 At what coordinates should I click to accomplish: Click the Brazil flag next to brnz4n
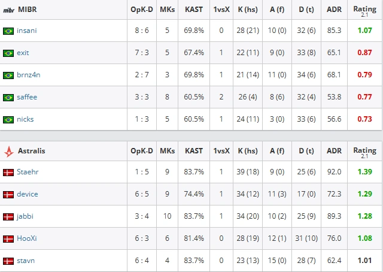pos(8,75)
